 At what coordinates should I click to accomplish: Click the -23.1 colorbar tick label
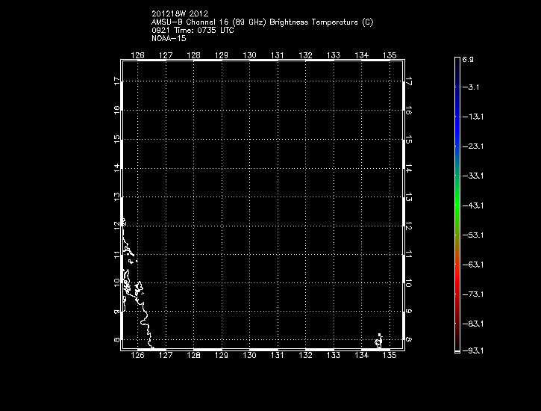pyautogui.click(x=472, y=146)
